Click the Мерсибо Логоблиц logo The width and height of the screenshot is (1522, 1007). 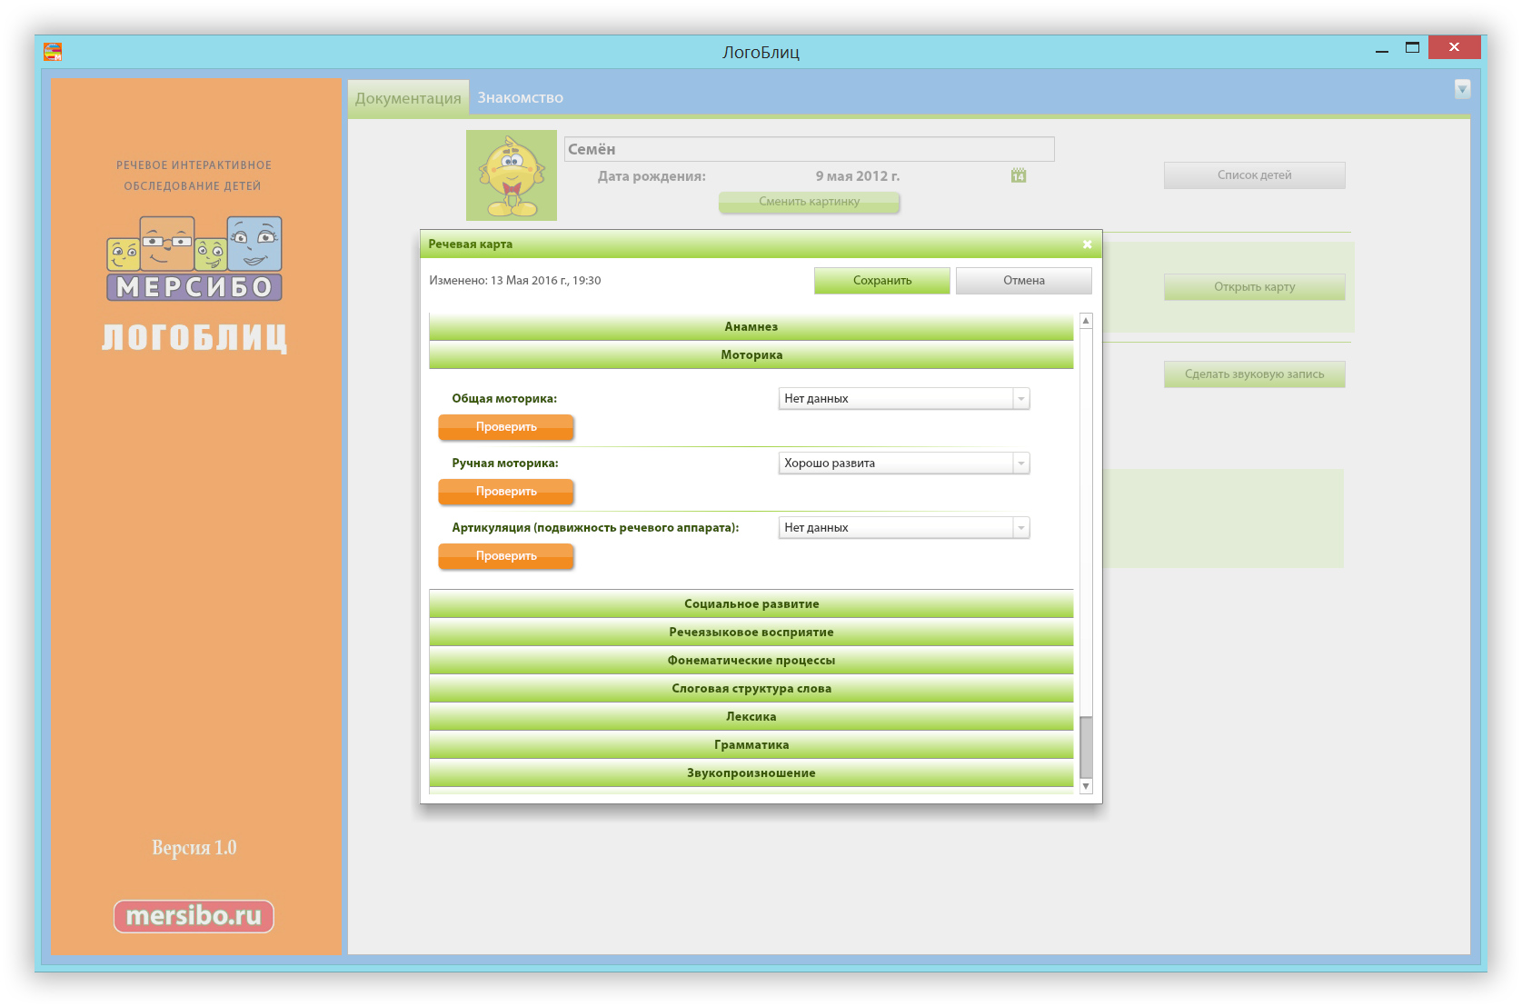click(194, 284)
